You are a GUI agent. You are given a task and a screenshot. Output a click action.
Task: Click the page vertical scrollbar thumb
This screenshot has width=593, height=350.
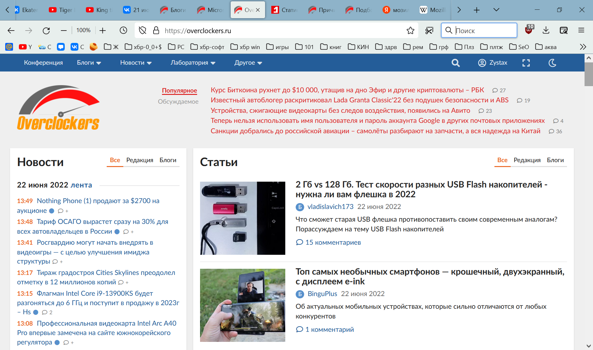588,74
